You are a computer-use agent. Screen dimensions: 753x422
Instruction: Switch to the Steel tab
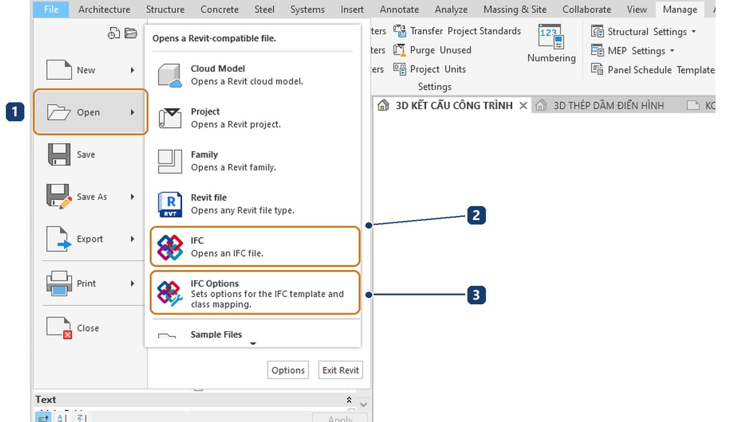pyautogui.click(x=265, y=9)
